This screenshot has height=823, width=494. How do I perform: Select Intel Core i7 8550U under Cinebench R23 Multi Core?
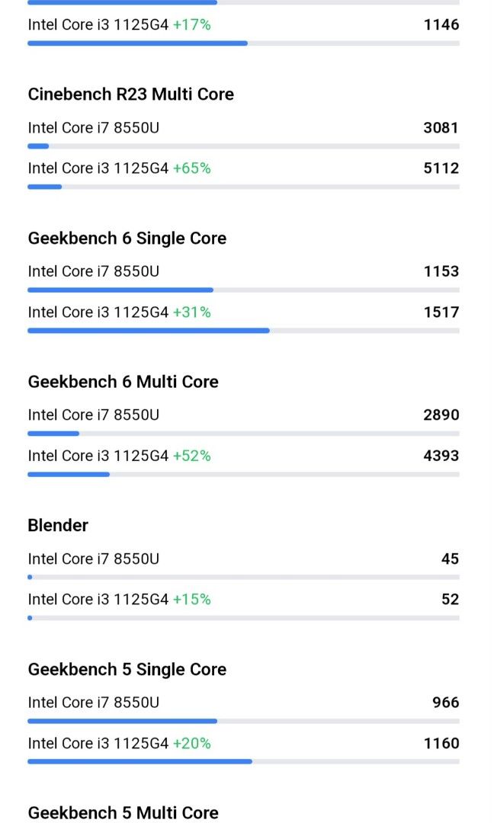click(x=93, y=128)
